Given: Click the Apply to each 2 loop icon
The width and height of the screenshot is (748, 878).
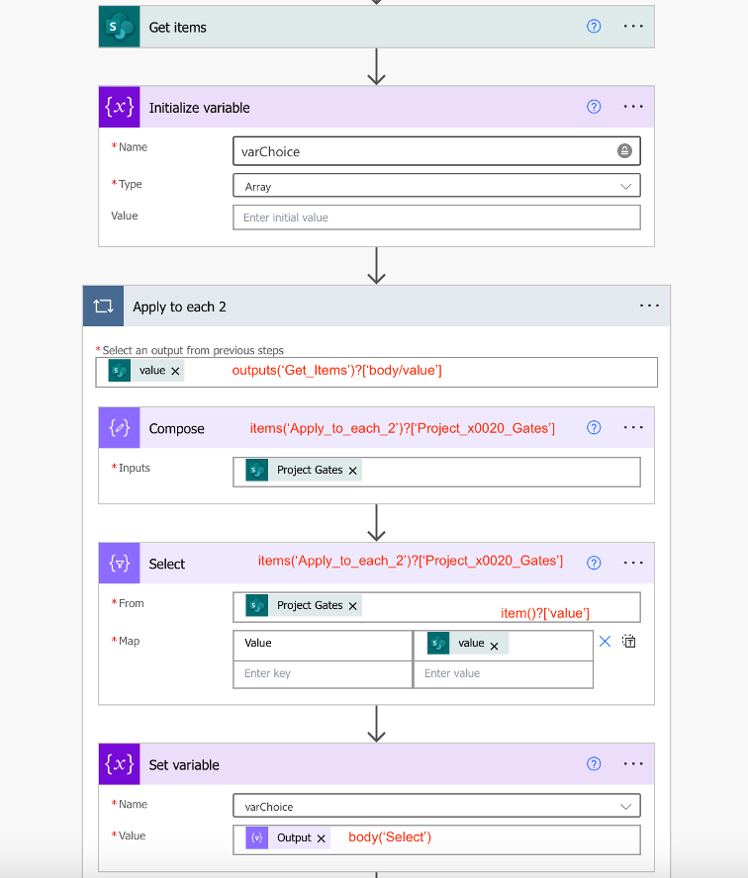Looking at the screenshot, I should click(104, 307).
